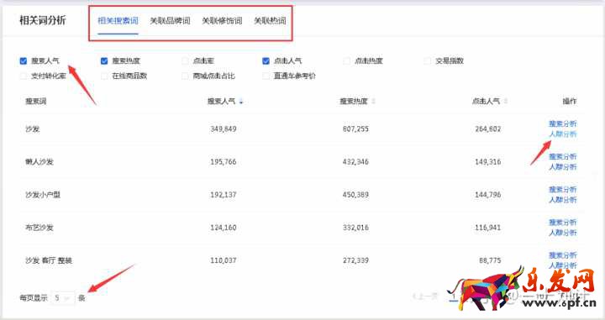Uncheck the 搜索热度 checkbox

coord(104,61)
